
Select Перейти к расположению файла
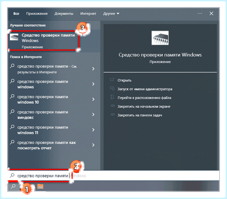145,98
